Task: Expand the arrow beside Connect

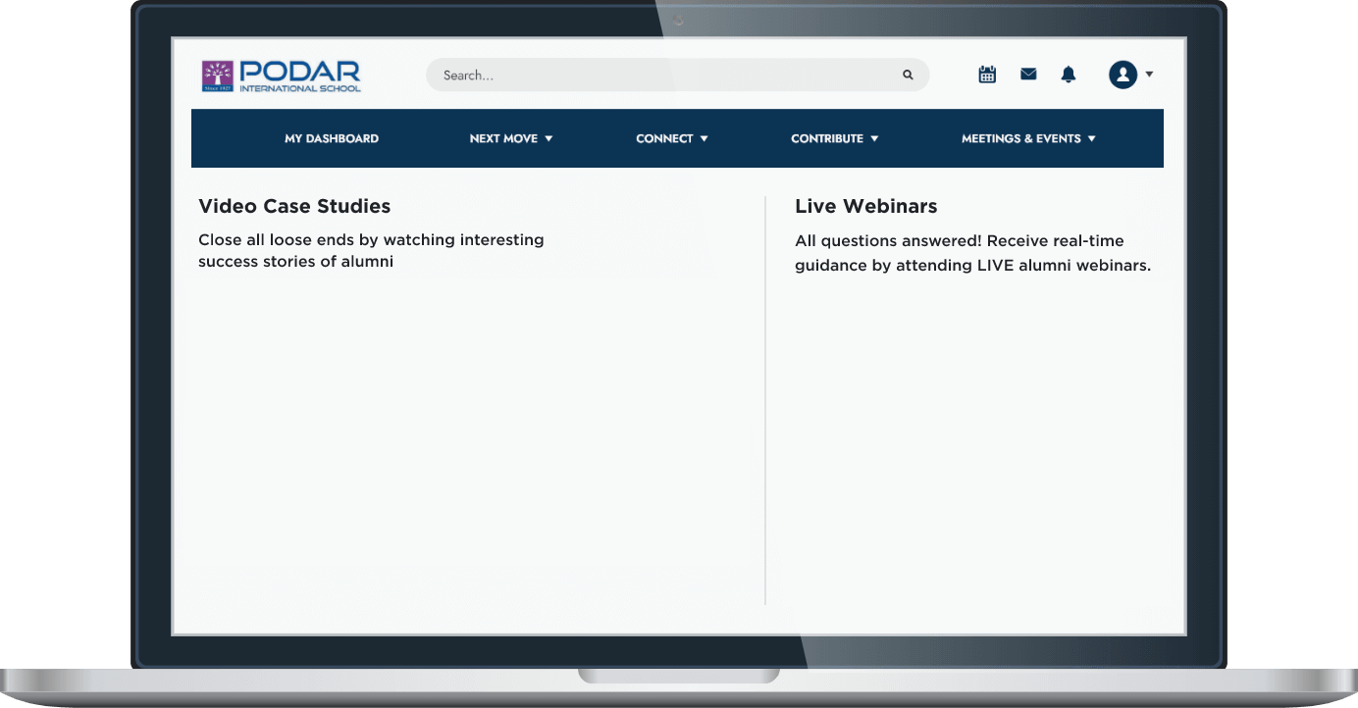Action: [x=704, y=138]
